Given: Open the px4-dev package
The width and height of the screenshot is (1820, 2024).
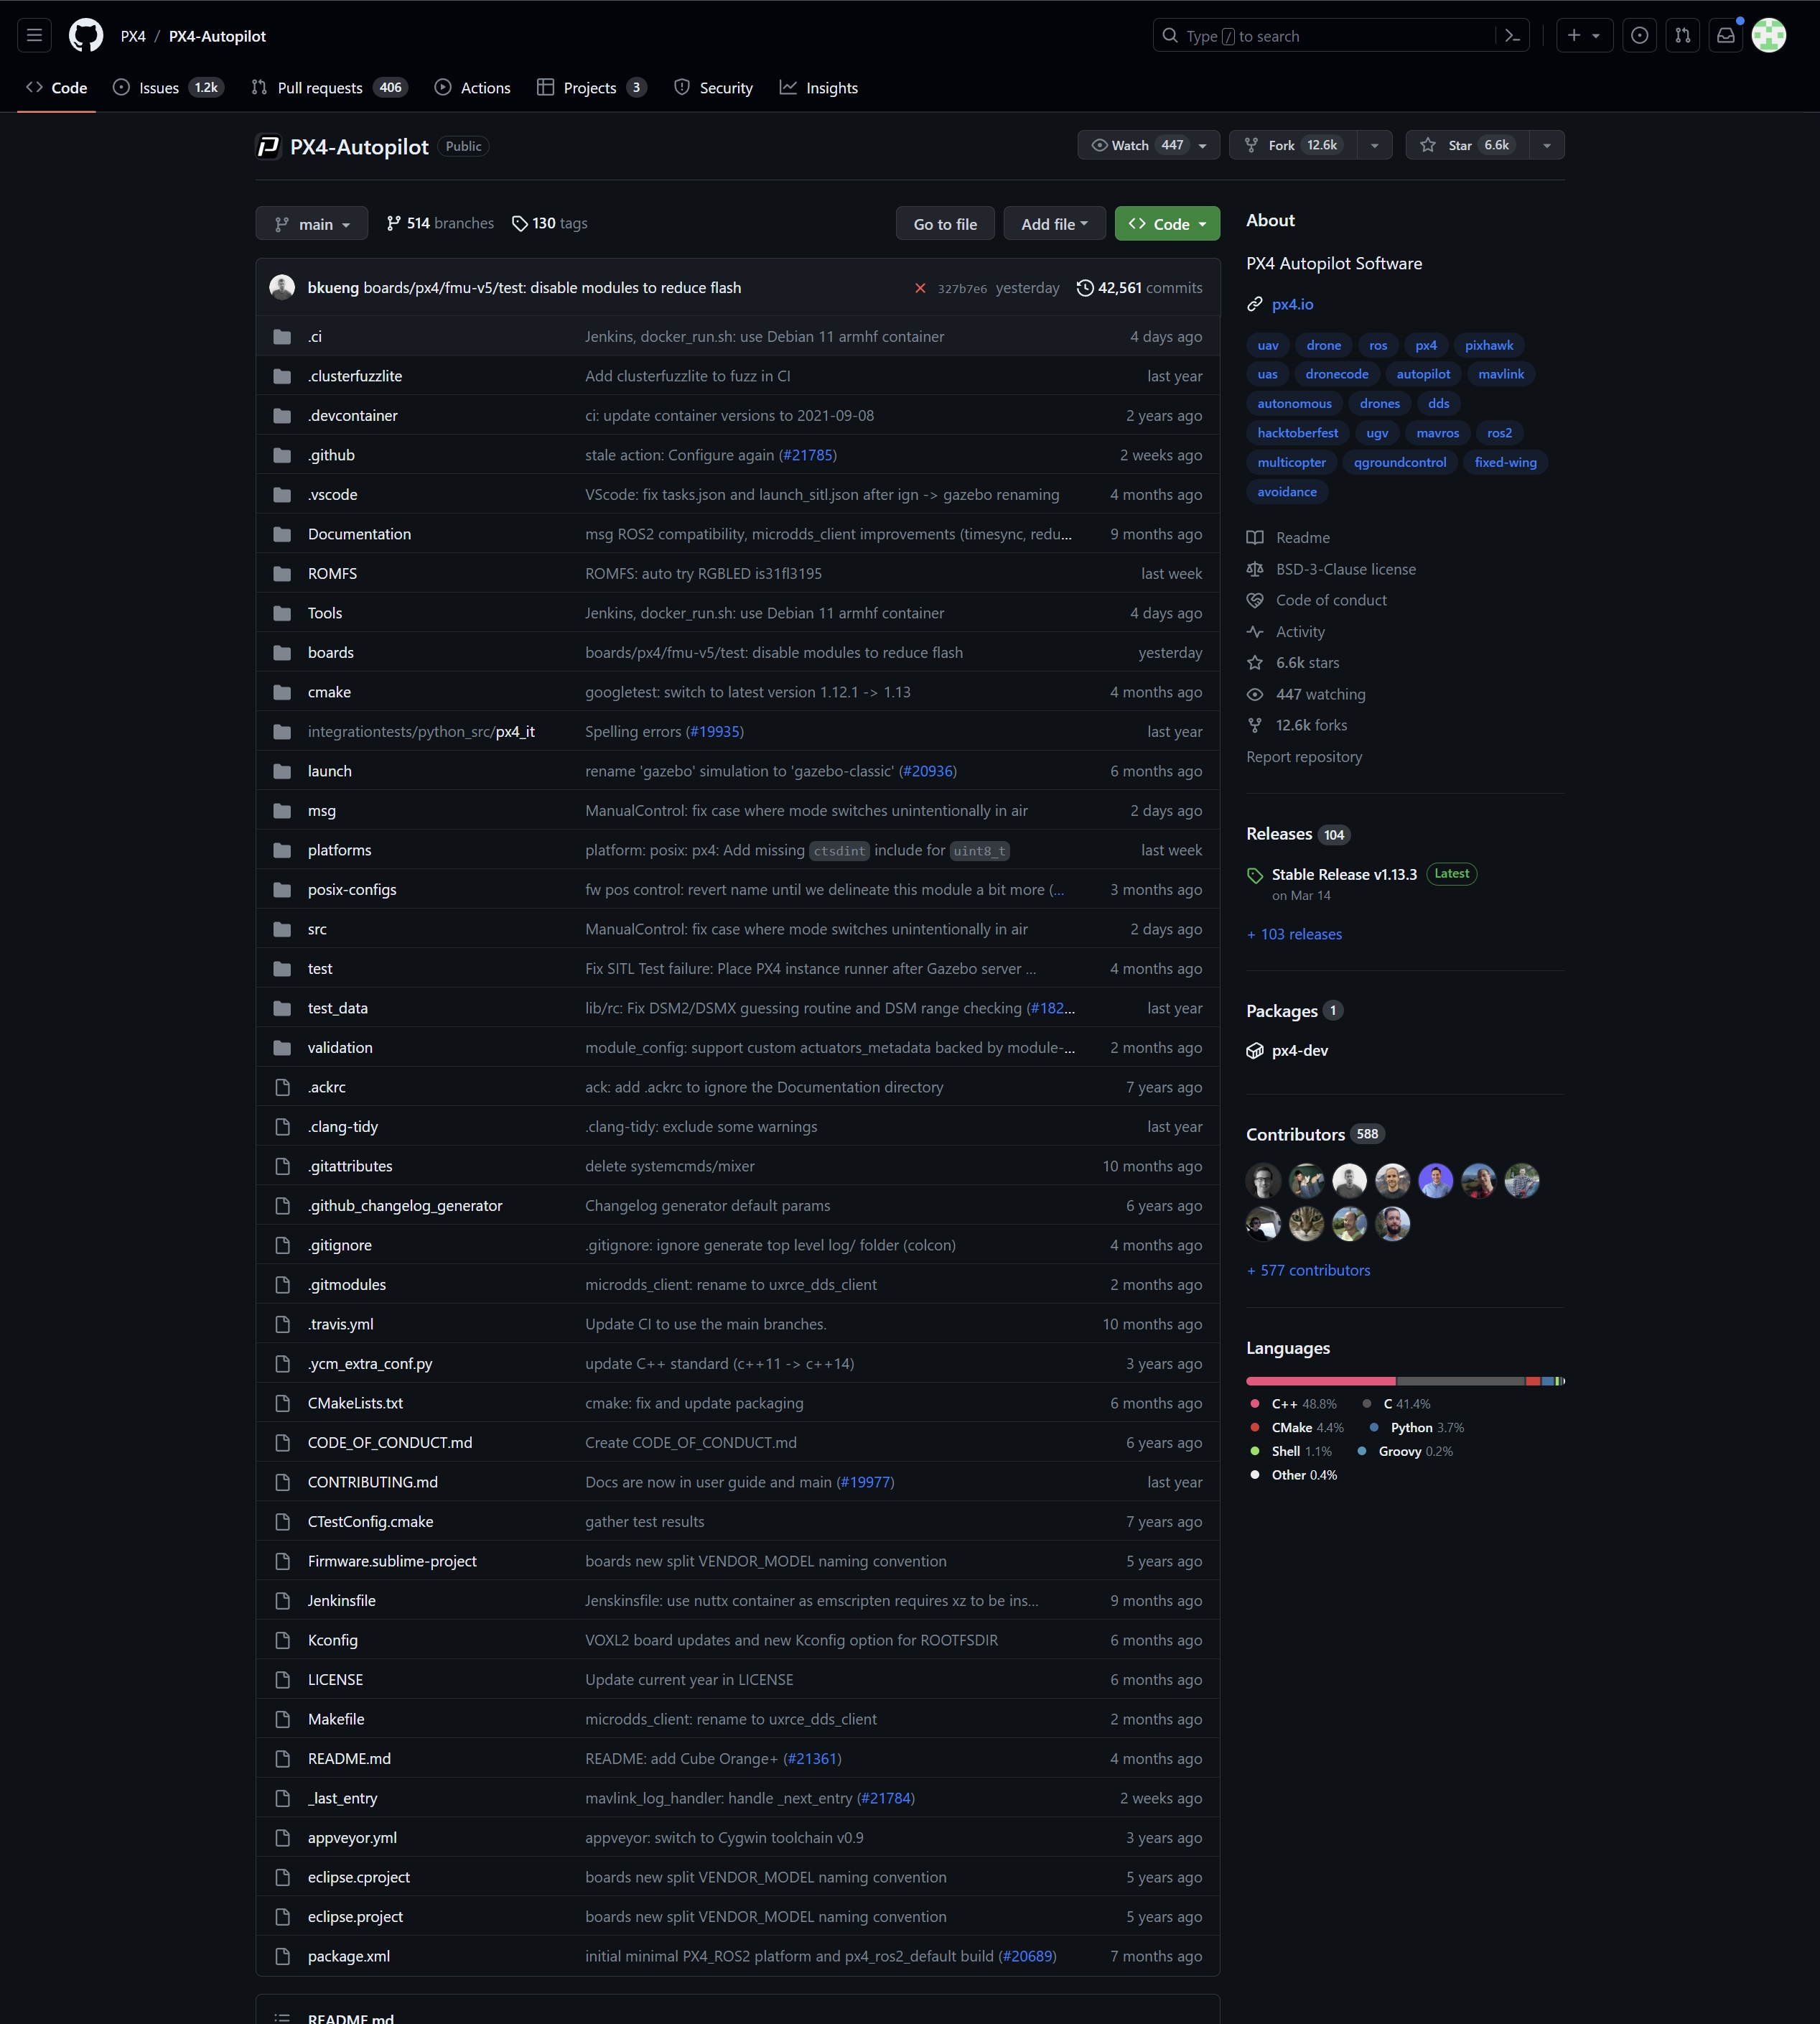Looking at the screenshot, I should coord(1299,1051).
